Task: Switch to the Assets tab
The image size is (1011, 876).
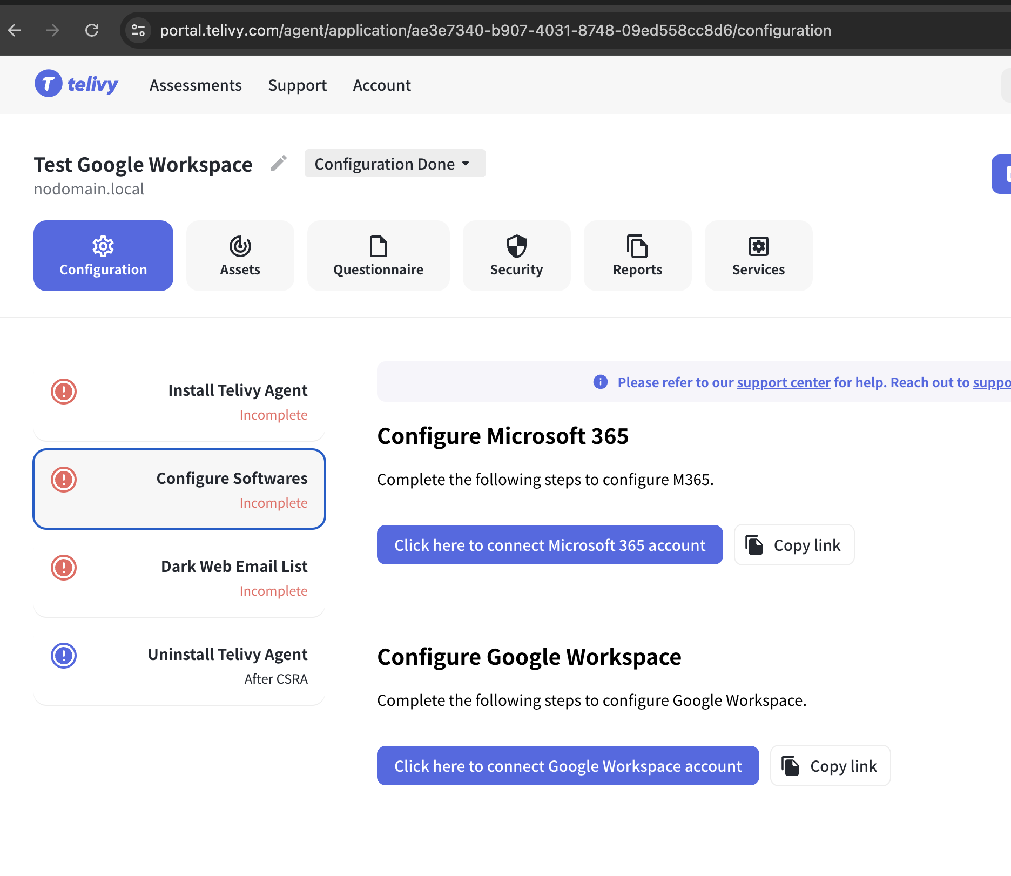Action: 240,255
